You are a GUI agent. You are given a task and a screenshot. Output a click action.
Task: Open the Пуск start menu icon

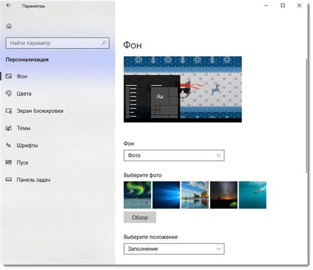(9, 162)
